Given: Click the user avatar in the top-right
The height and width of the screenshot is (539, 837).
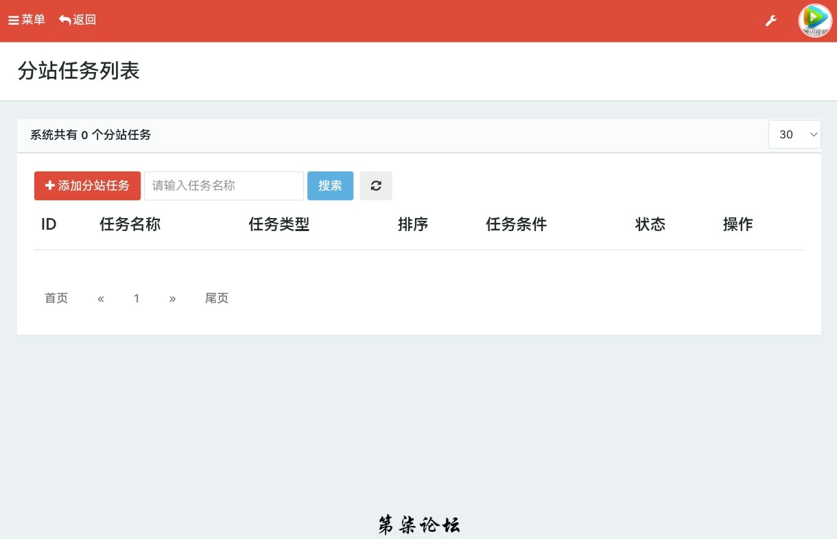Looking at the screenshot, I should pos(814,21).
